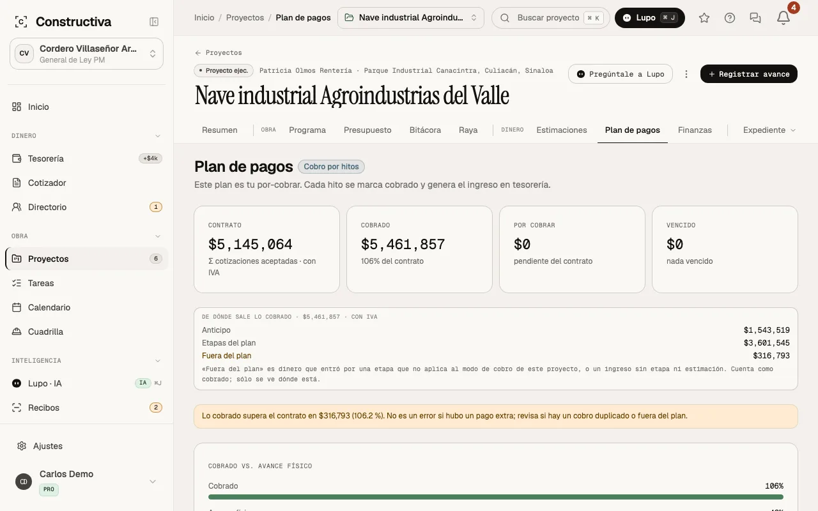Click the Inicio breadcrumb link
This screenshot has height=511, width=818.
[204, 18]
